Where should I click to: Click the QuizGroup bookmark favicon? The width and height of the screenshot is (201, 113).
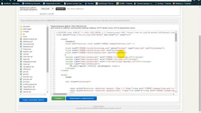tap(96, 3)
